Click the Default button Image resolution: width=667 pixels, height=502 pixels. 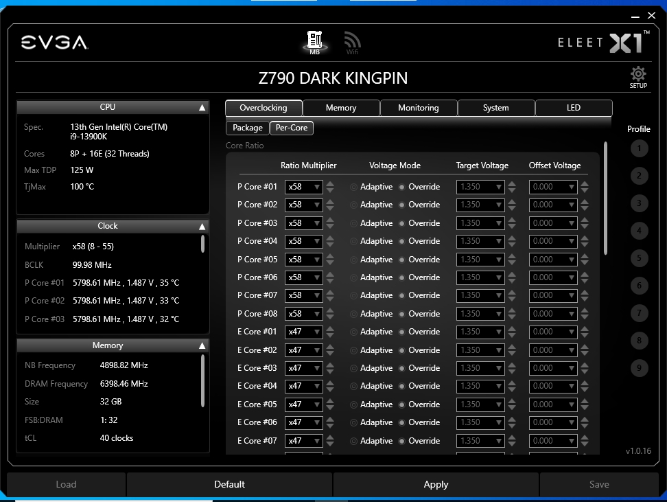[x=229, y=484]
